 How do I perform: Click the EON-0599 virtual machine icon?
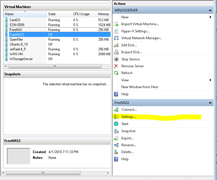click(x=6, y=25)
